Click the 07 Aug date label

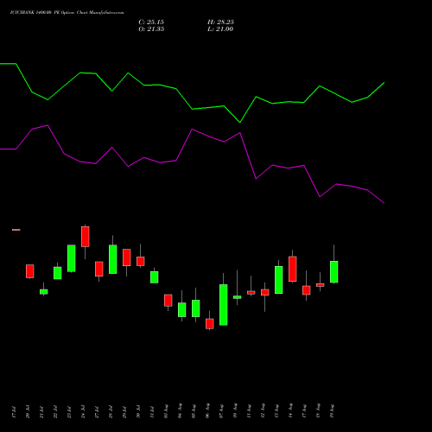[x=221, y=410]
